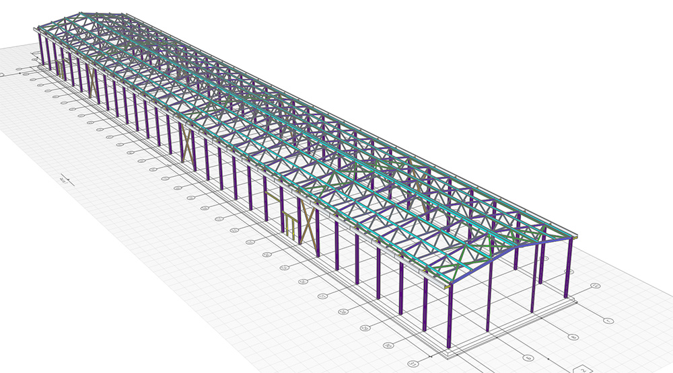The image size is (673, 373).
Task: Select the grid bubble at the far left edge
Action: [x=2, y=75]
